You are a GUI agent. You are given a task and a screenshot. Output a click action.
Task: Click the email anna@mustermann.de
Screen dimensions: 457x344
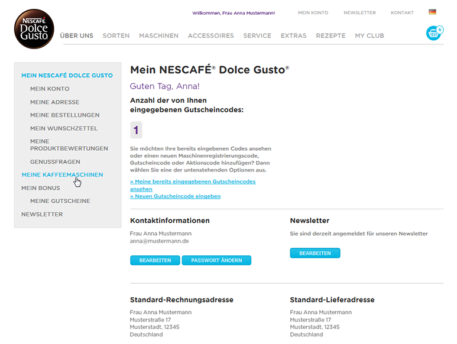click(x=160, y=241)
